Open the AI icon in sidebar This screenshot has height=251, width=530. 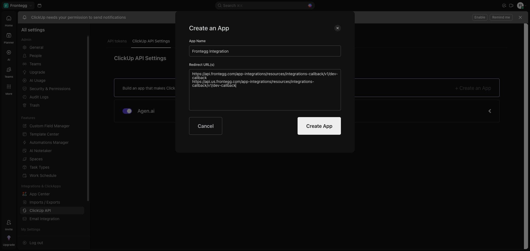(x=9, y=53)
